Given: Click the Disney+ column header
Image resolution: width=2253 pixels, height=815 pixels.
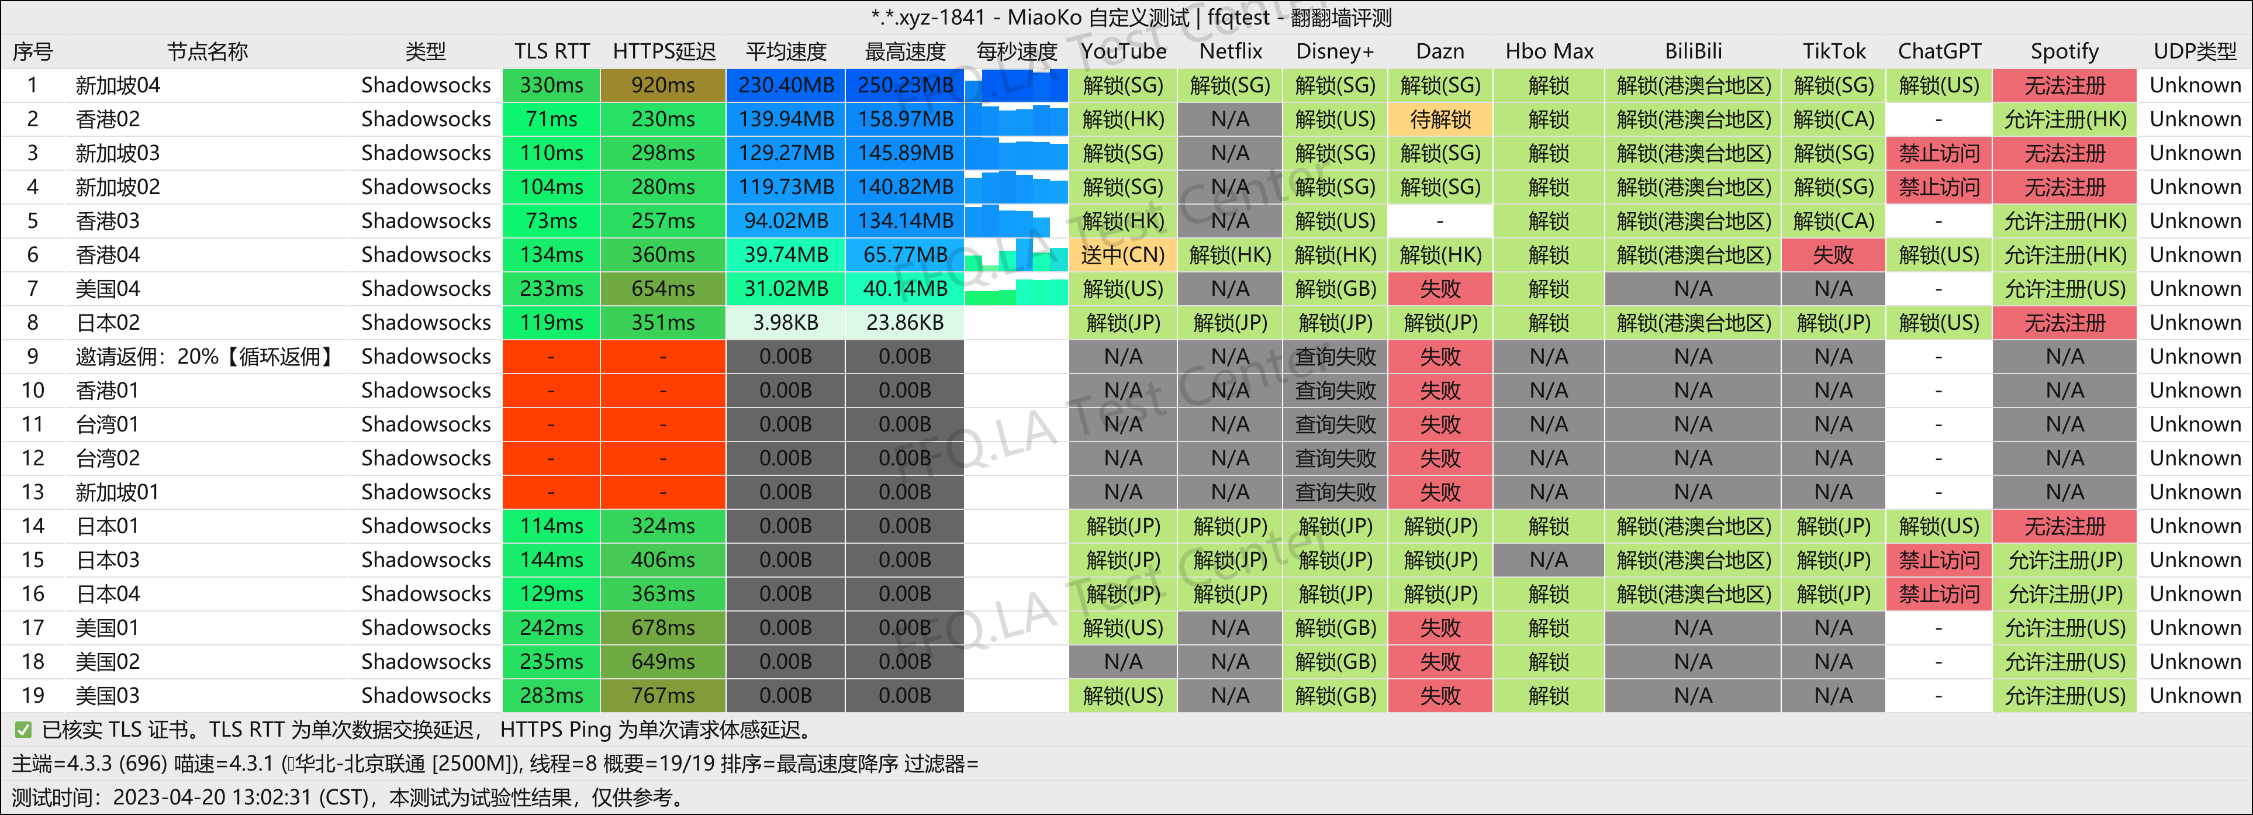Looking at the screenshot, I should coord(1335,51).
